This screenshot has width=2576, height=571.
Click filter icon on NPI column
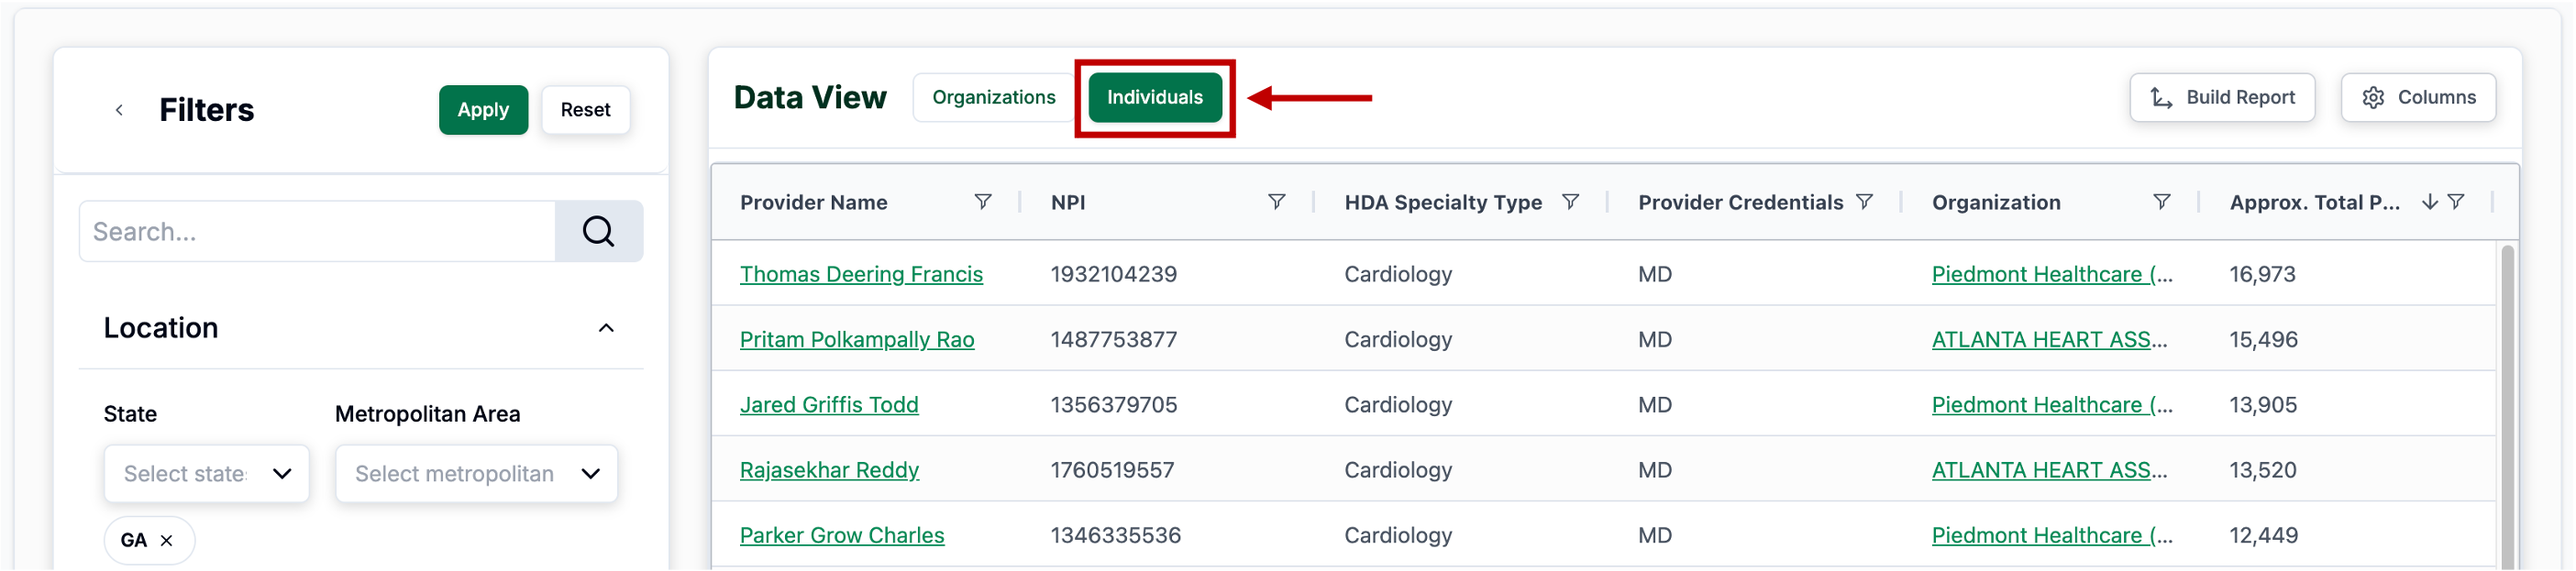1276,202
